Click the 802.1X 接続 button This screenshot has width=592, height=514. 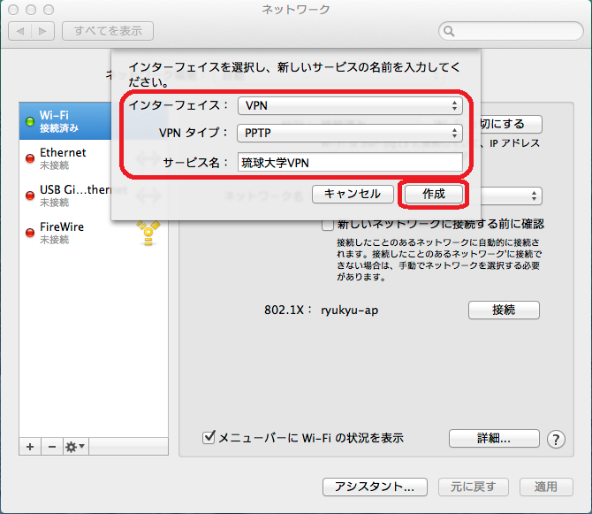click(x=504, y=310)
